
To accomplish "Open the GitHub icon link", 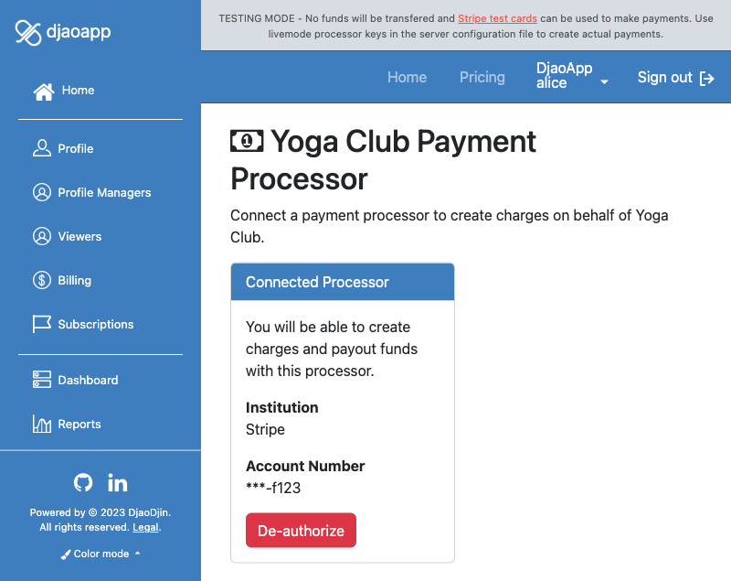I will [x=83, y=482].
